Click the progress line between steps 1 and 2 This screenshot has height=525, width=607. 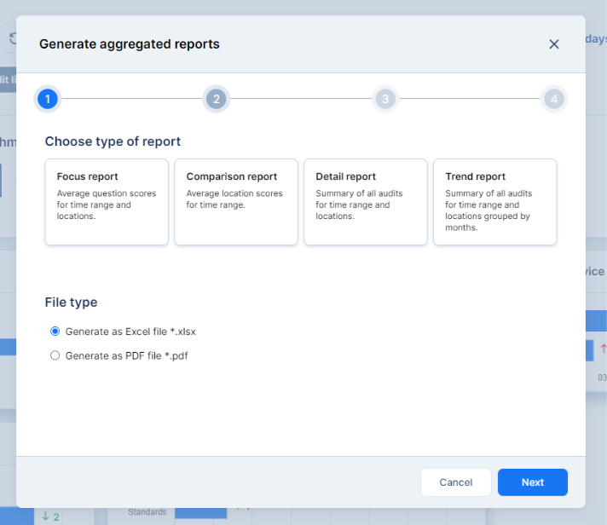[x=132, y=100]
